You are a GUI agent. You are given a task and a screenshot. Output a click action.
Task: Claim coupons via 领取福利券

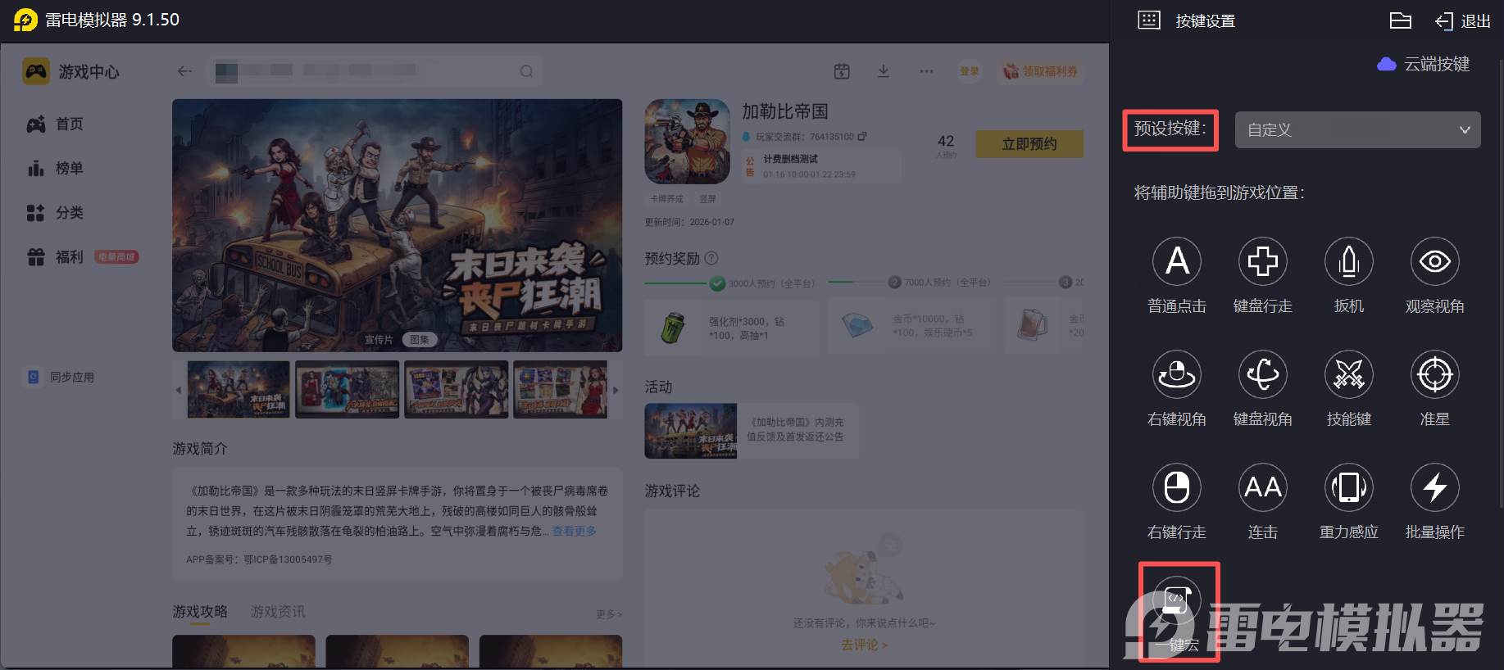[x=1041, y=71]
